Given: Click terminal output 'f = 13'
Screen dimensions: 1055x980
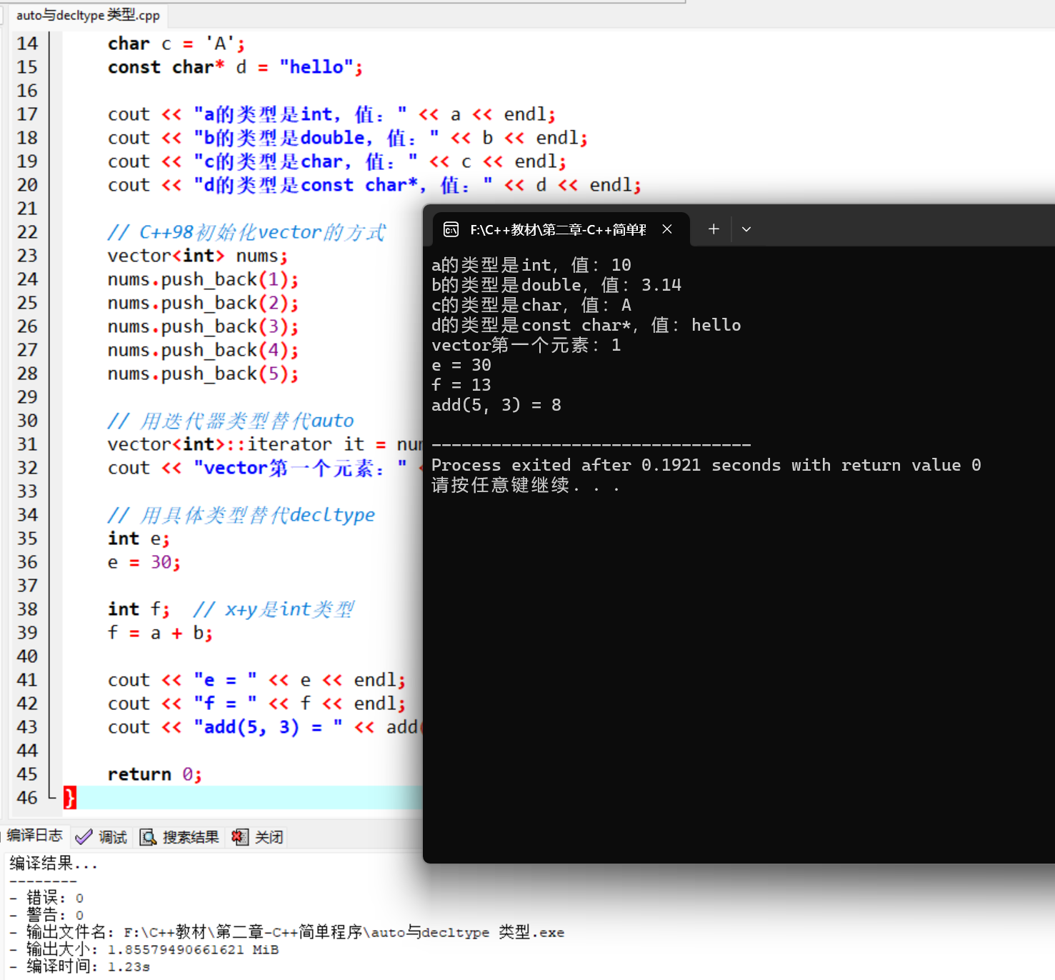Looking at the screenshot, I should point(461,385).
